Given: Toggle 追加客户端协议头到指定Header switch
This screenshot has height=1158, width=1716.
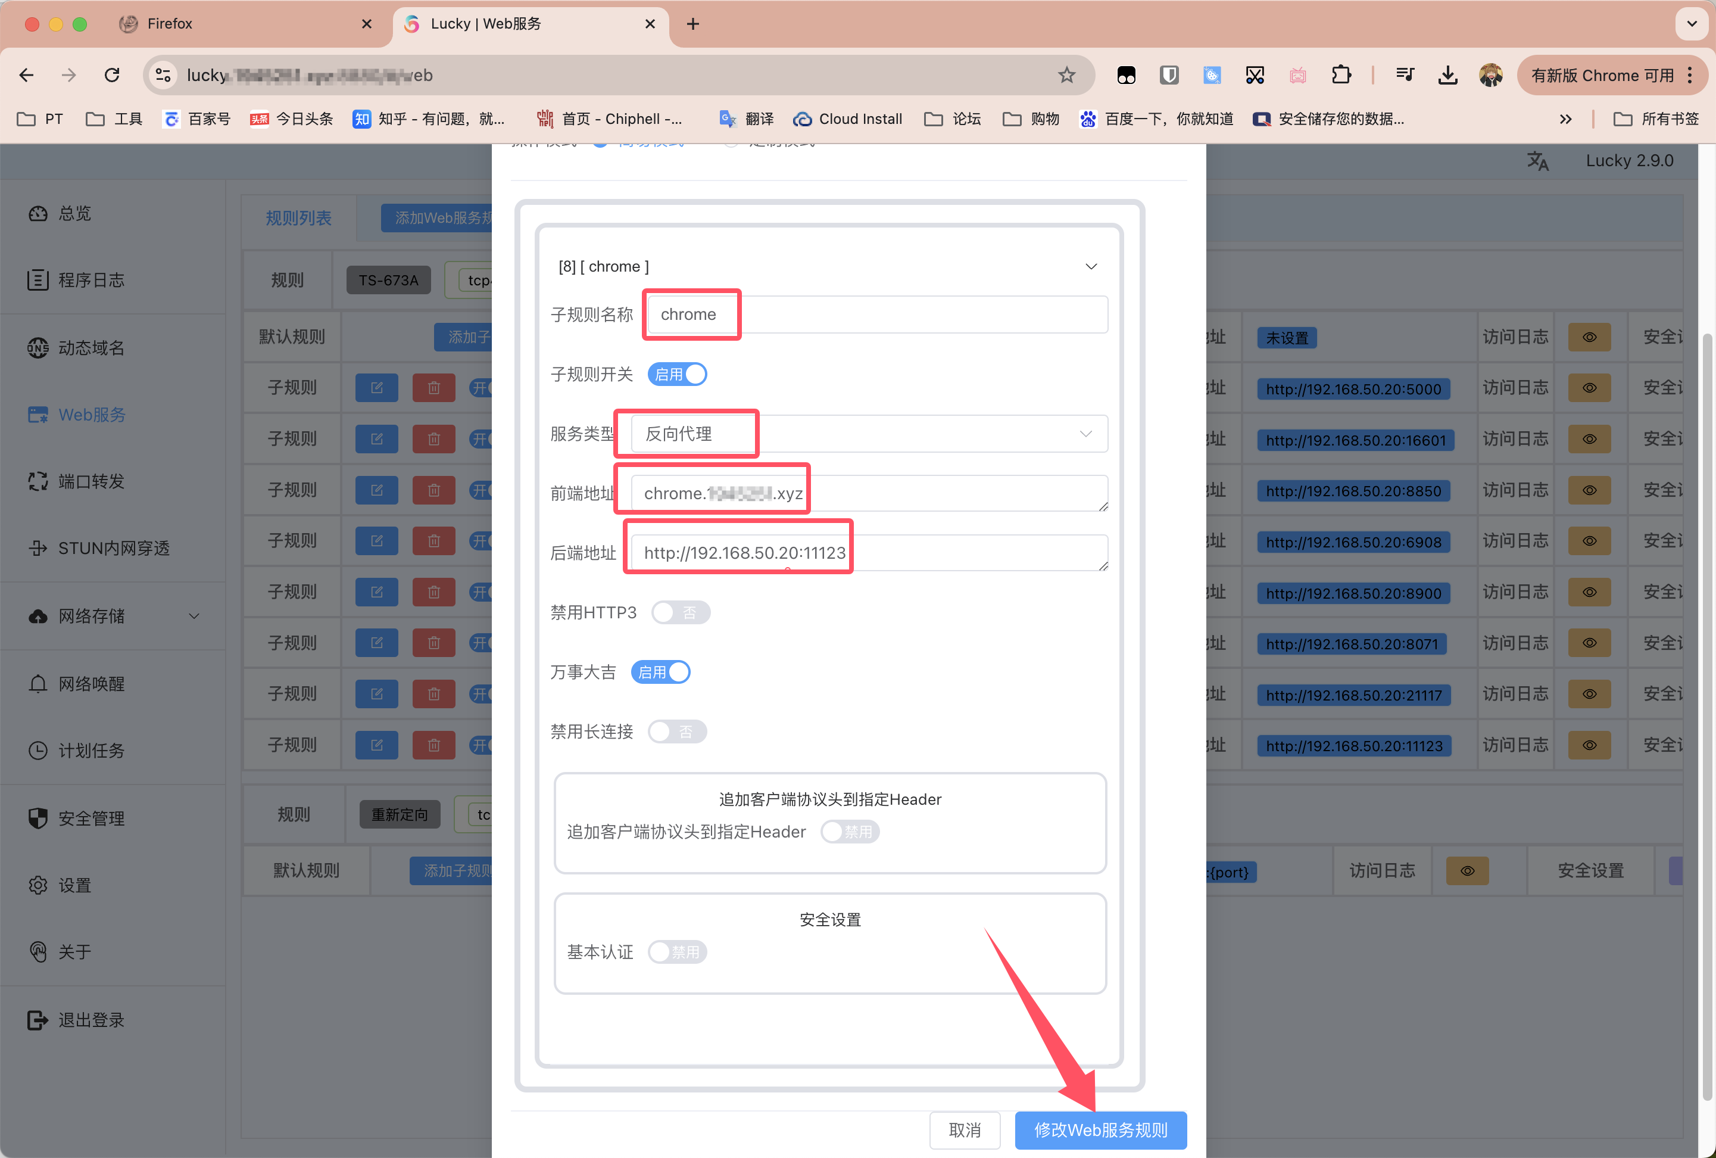Looking at the screenshot, I should coord(850,832).
